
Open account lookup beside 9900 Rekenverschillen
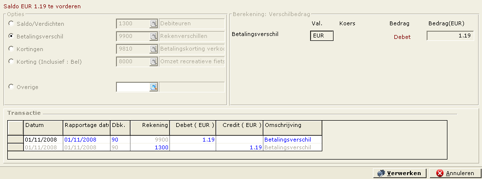[x=153, y=36]
